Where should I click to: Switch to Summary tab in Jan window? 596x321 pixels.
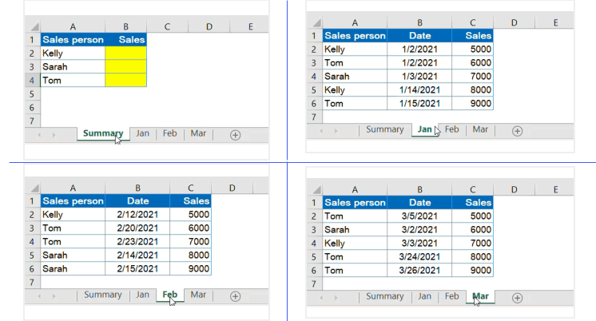pyautogui.click(x=384, y=129)
